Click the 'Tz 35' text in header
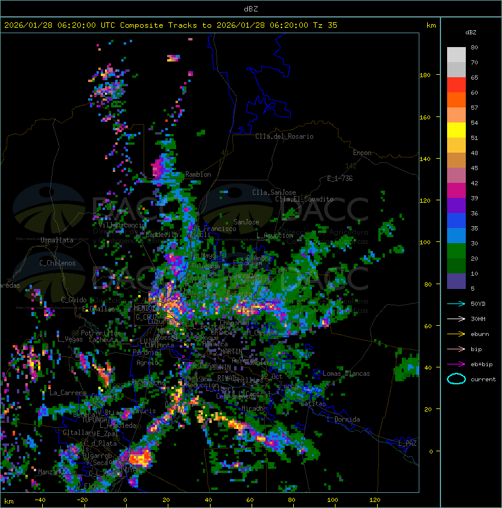 click(x=325, y=25)
